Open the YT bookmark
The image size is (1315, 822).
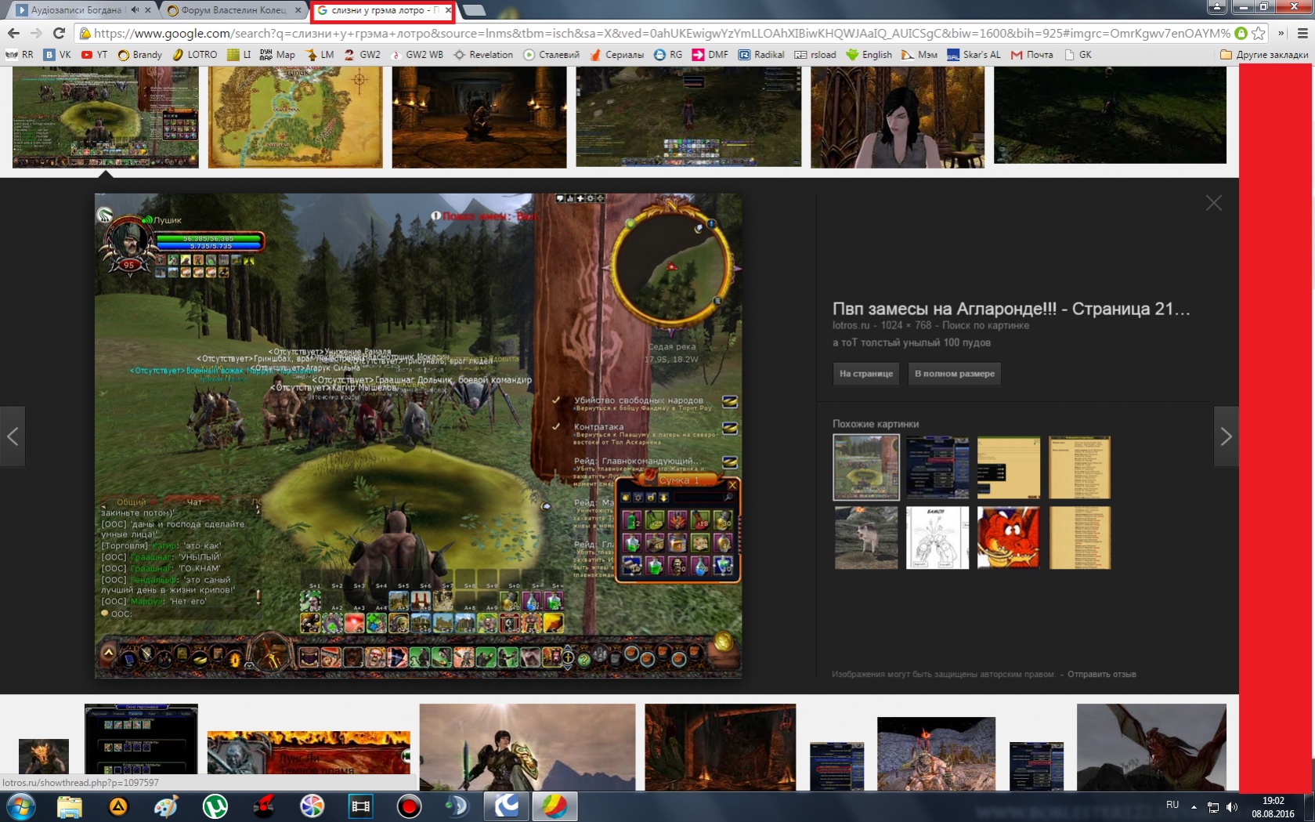(x=94, y=55)
